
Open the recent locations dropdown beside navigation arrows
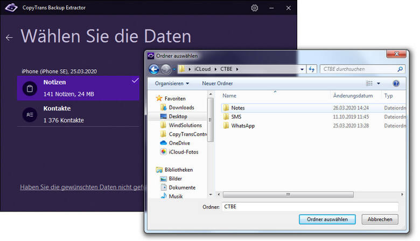click(x=174, y=69)
